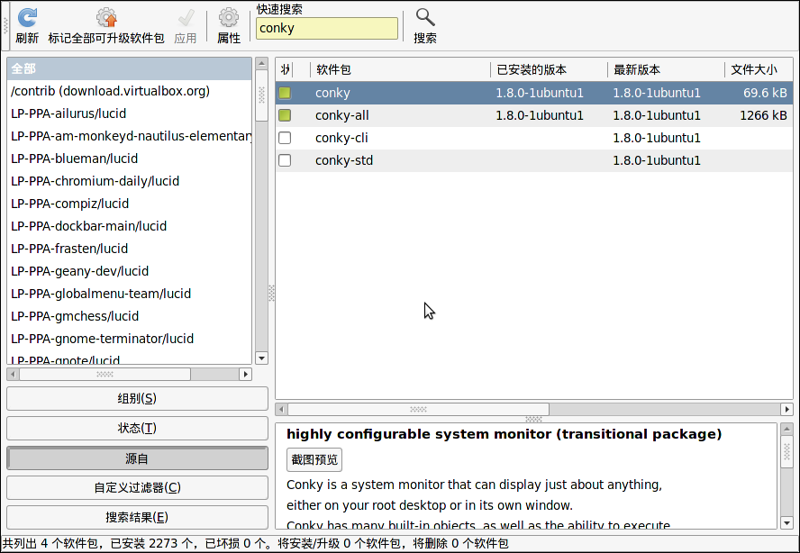Click the Refresh (刷新) toolbar icon
This screenshot has height=553, width=800.
27,18
